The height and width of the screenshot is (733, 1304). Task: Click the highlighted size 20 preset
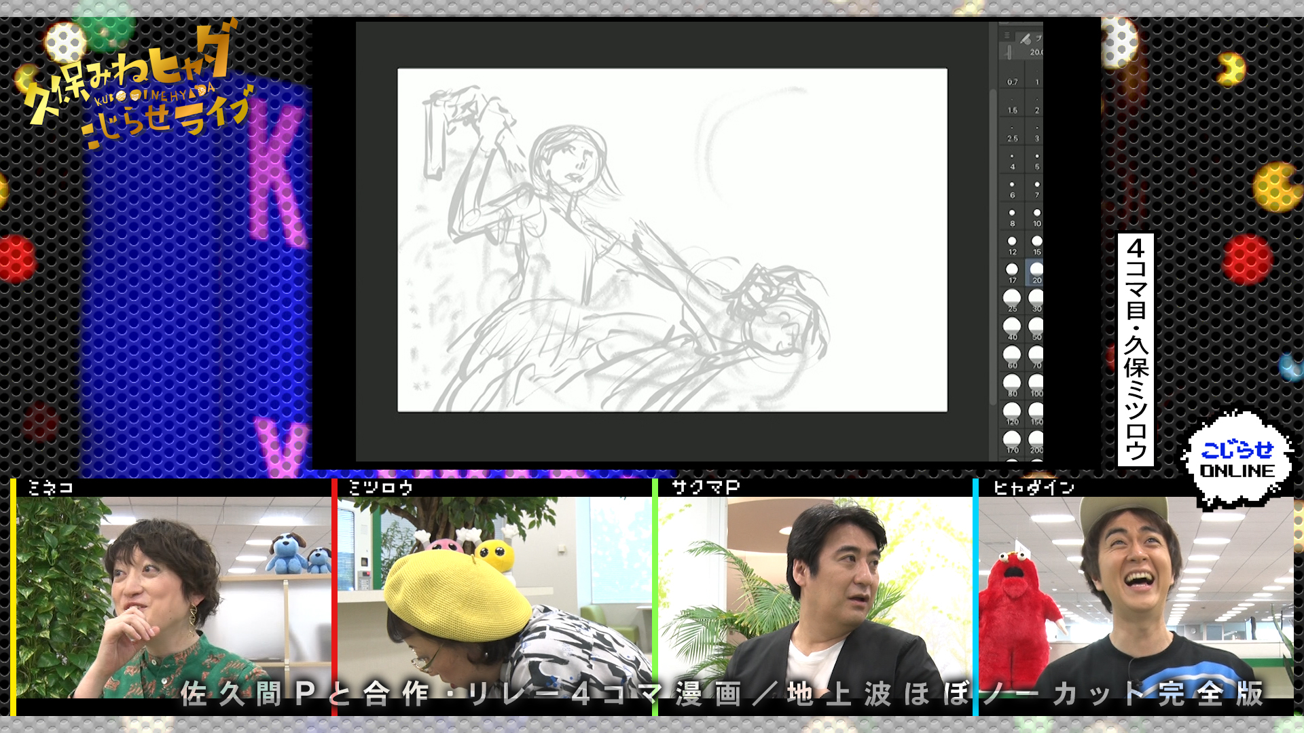coord(1036,272)
